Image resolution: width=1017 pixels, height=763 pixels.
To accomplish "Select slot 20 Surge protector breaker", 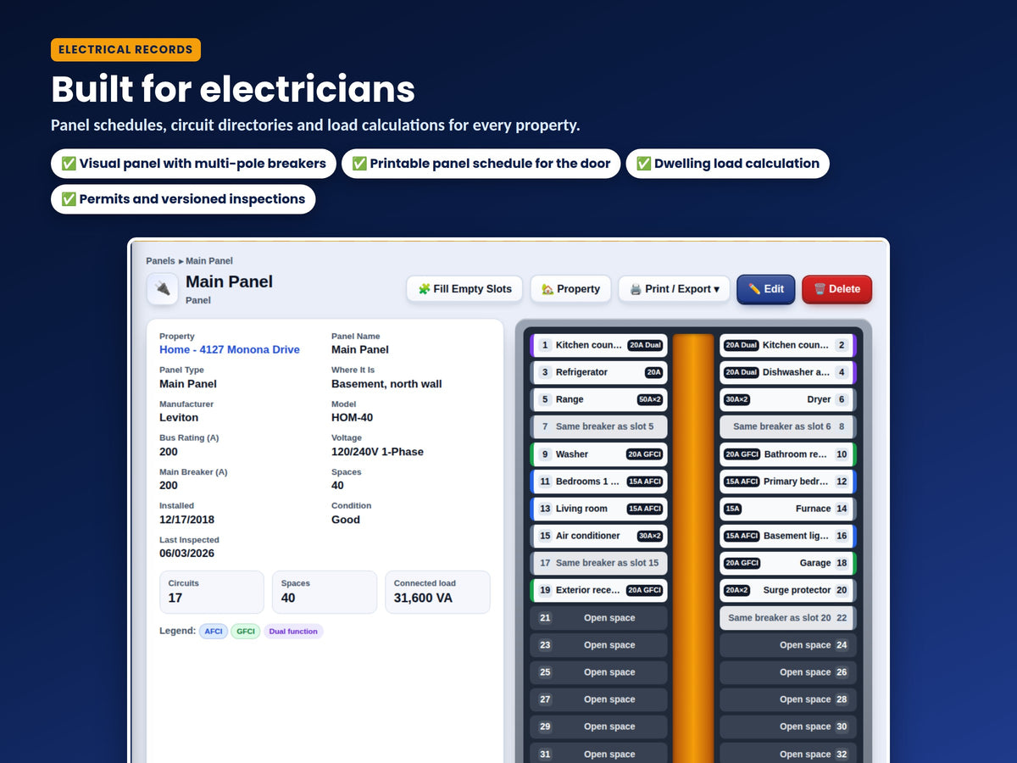I will coord(788,590).
